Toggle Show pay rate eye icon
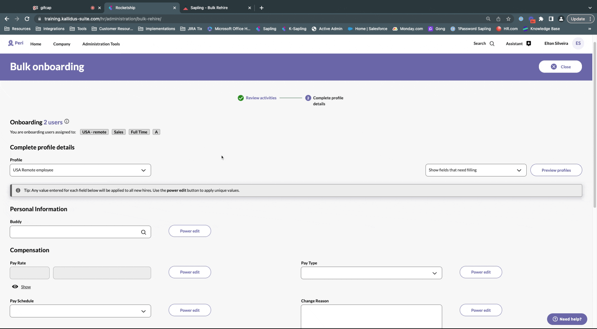Screen dimensions: 597x329 tap(15, 287)
